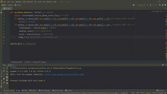The height and width of the screenshot is (94, 167).
Task: Toggle soft-wrap in Run console
Action: pos(7,74)
